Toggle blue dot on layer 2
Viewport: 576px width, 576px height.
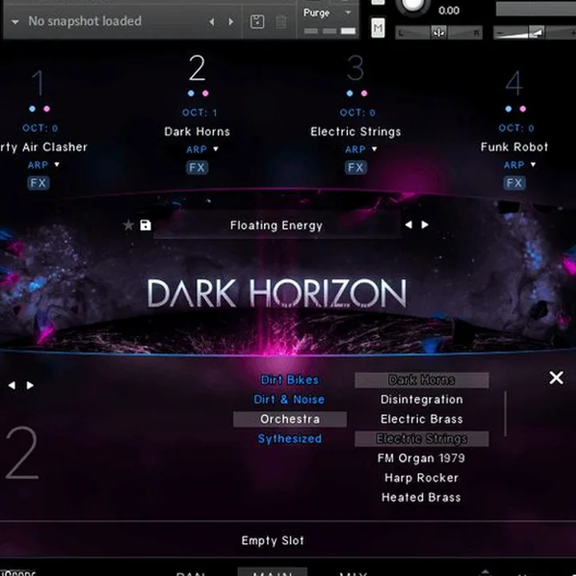pos(190,94)
